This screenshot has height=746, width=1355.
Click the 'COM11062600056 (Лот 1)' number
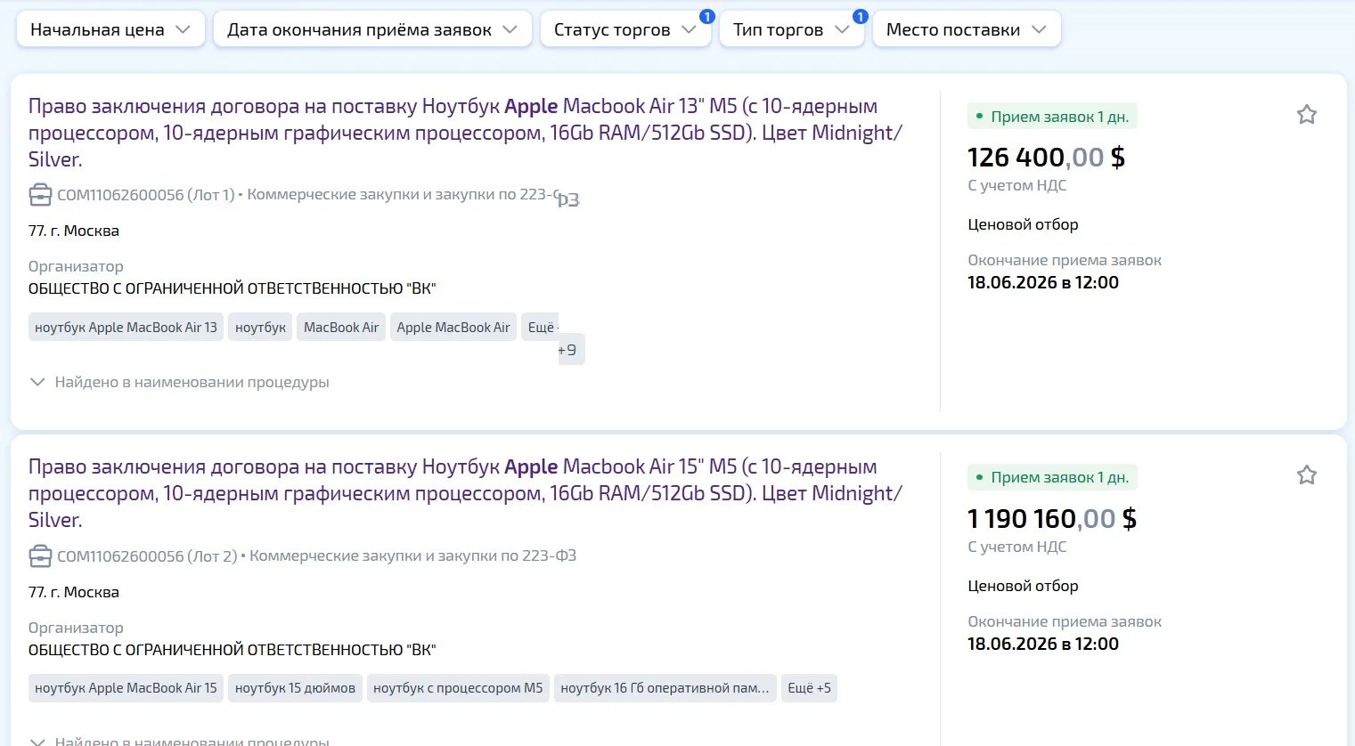[146, 195]
